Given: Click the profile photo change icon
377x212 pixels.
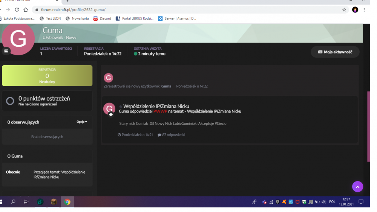Looking at the screenshot, I should tap(6, 51).
